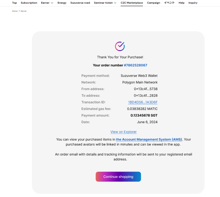Navigate to Suzuverse road
This screenshot has width=220, height=197.
[80, 3]
